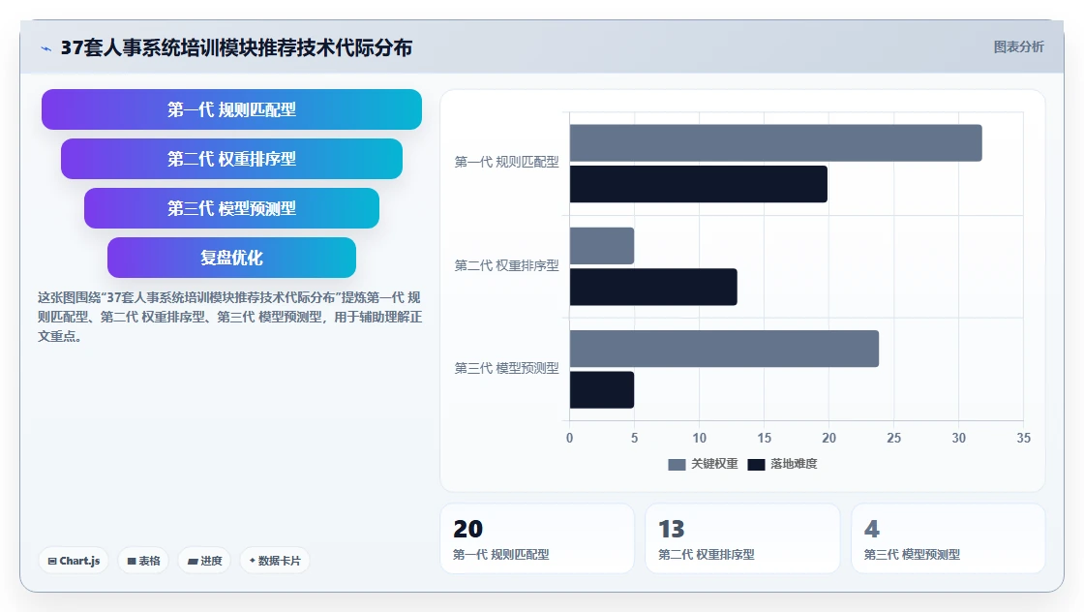Screen dimensions: 1084x612
Task: Click the x-axis tick value 10
Action: 699,438
